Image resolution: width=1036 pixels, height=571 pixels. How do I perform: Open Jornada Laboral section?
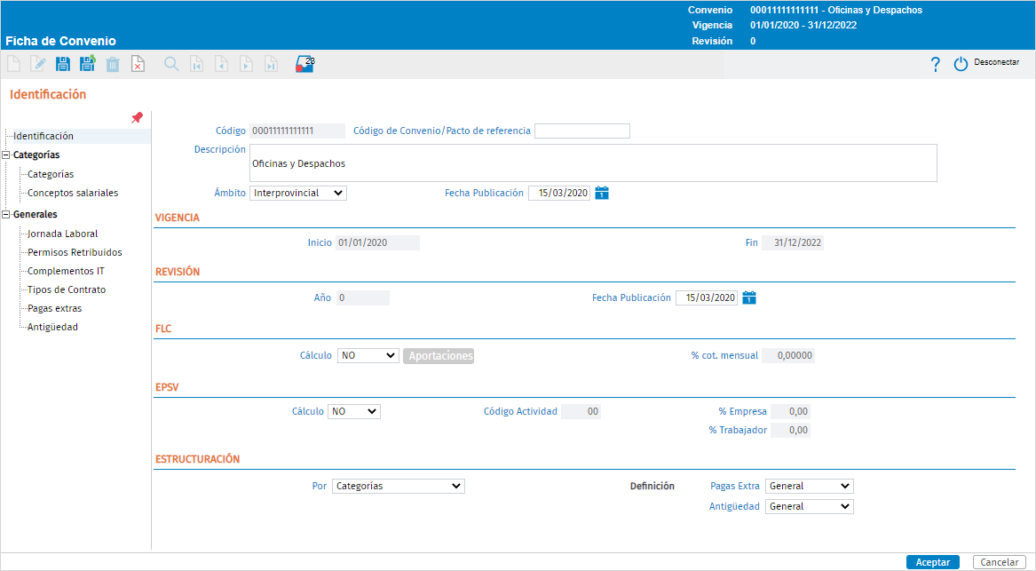pos(63,234)
